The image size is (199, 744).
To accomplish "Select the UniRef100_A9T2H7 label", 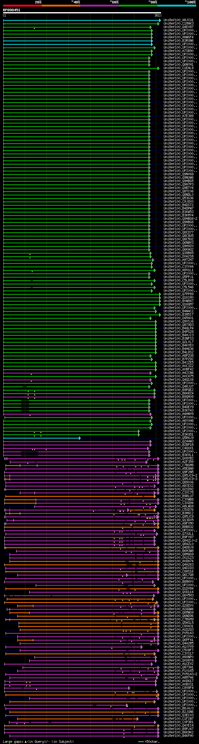I will pyautogui.click(x=178, y=260).
